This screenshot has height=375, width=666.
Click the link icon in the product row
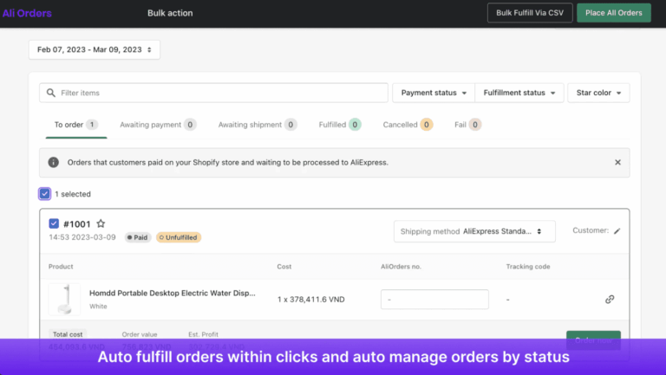(610, 300)
